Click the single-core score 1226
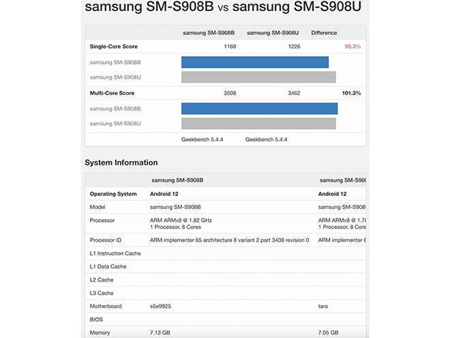 click(x=294, y=46)
